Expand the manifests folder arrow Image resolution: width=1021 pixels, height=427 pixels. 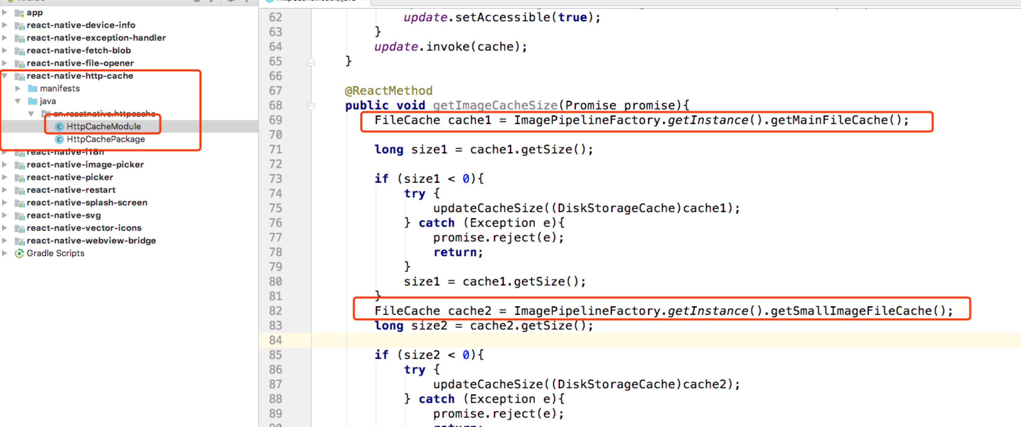(17, 88)
